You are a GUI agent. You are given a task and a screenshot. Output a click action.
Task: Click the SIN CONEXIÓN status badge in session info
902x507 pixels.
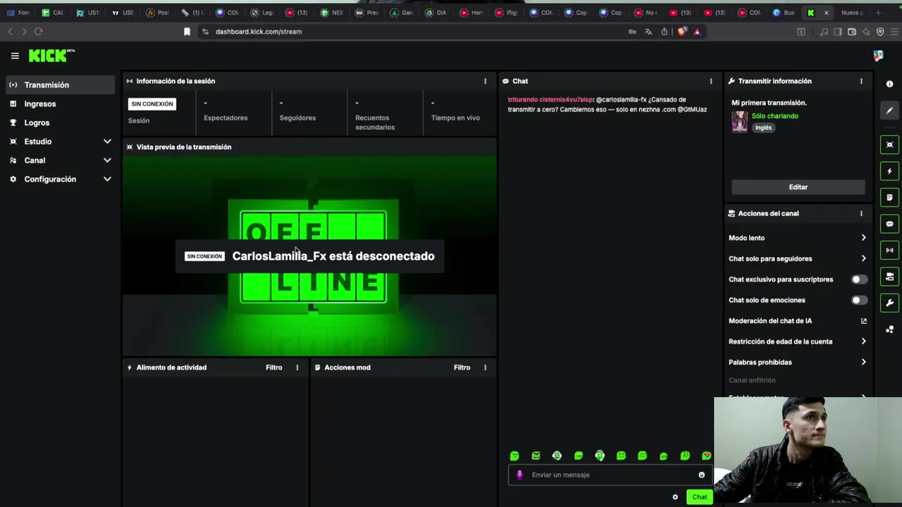pyautogui.click(x=152, y=104)
